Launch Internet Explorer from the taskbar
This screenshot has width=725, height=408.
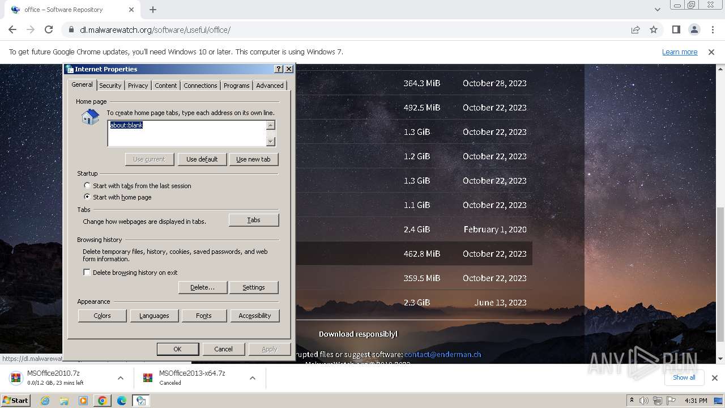[x=45, y=401]
